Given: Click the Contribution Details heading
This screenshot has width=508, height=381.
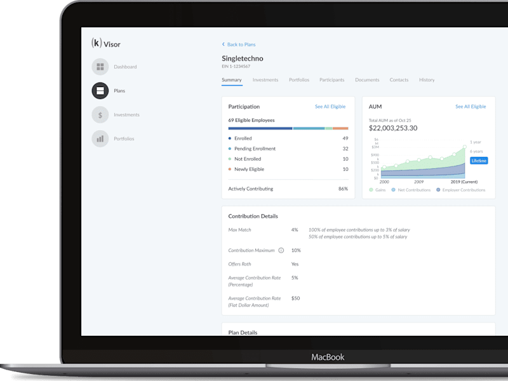Looking at the screenshot, I should 253,216.
